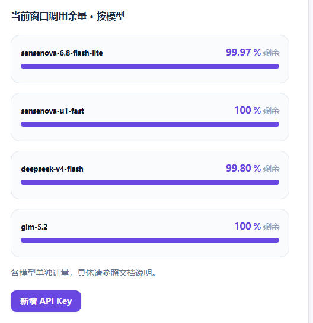Click the 新增 API Key button
This screenshot has height=323, width=313.
pyautogui.click(x=46, y=301)
